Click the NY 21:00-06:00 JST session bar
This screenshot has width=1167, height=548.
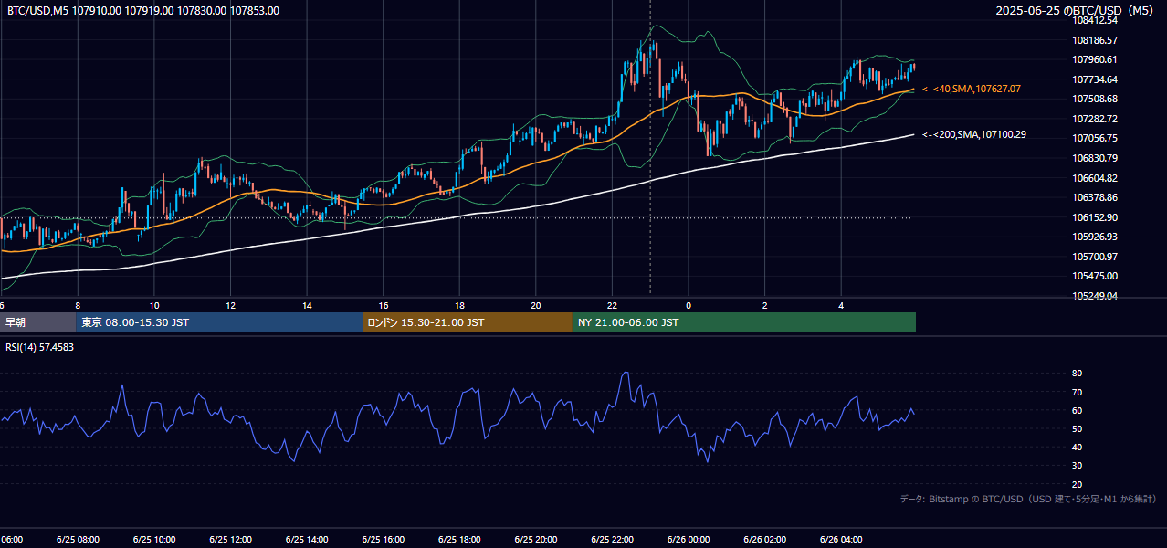pos(744,322)
